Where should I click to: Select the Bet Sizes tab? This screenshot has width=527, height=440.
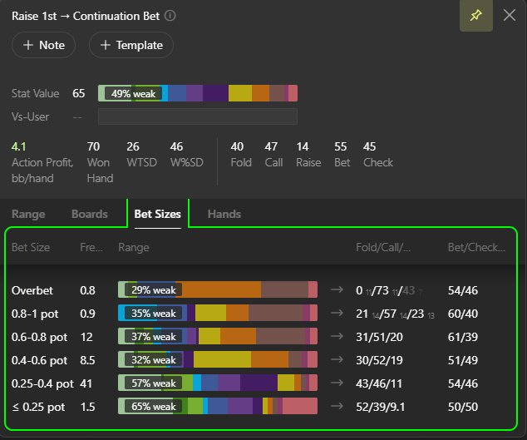[158, 214]
